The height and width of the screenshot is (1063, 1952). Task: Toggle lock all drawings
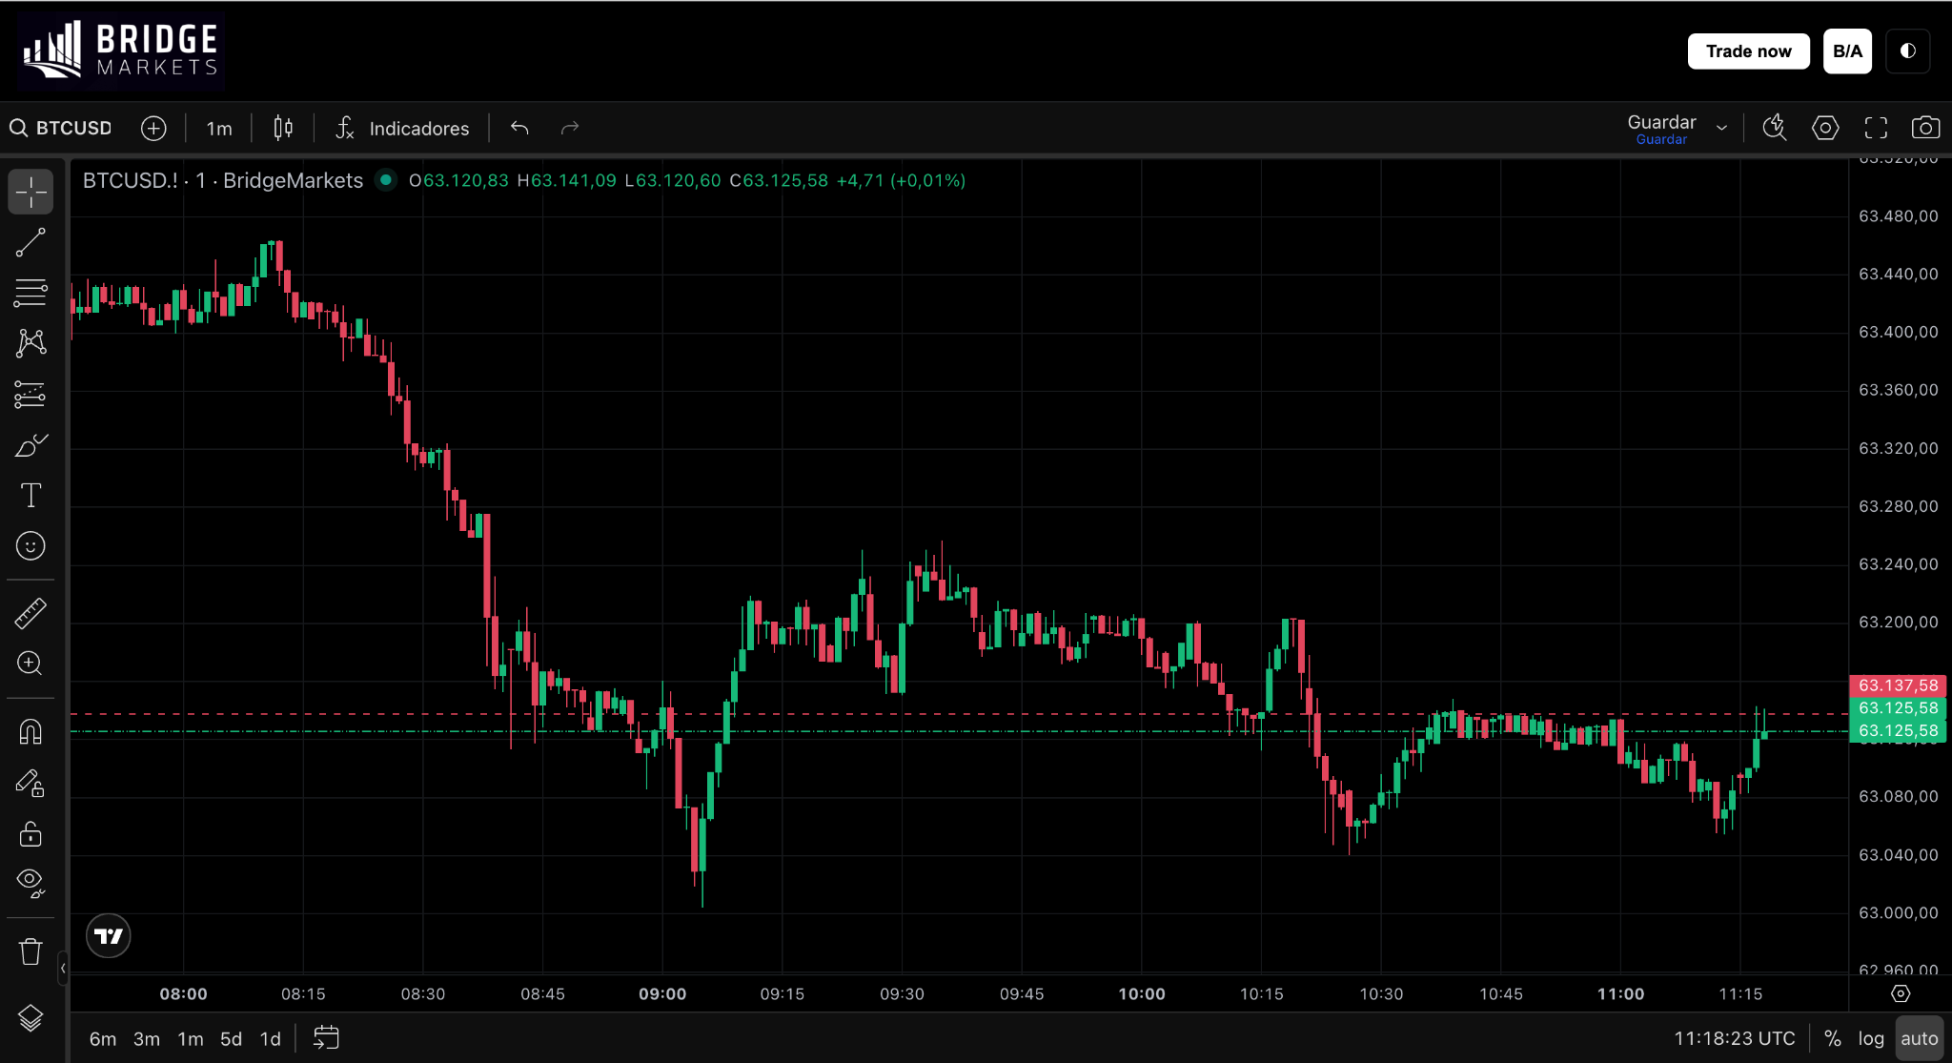pos(30,834)
